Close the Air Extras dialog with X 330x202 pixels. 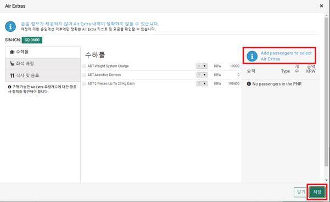(x=321, y=6)
